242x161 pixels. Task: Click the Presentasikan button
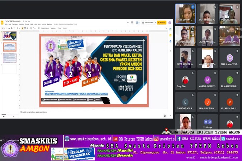[148, 23]
